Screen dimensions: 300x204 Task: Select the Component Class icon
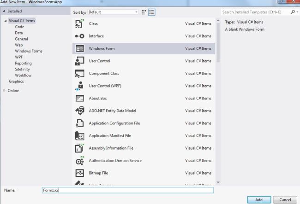79,73
